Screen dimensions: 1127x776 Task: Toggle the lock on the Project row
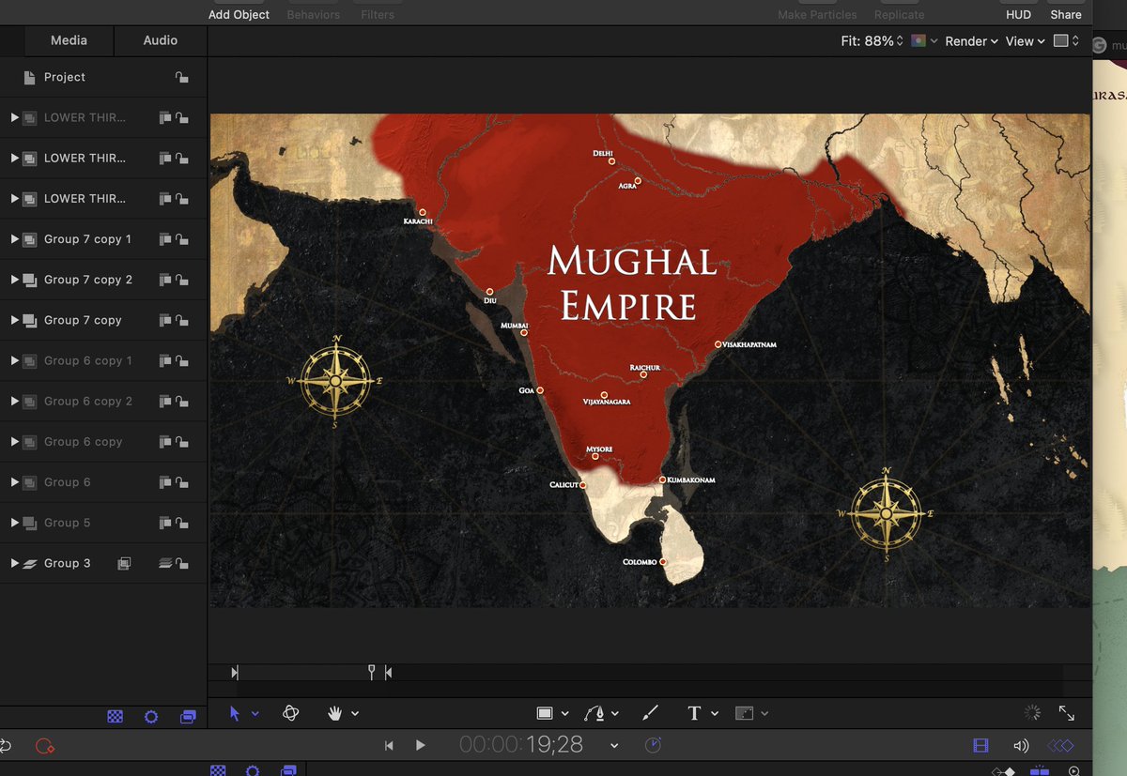click(x=182, y=77)
